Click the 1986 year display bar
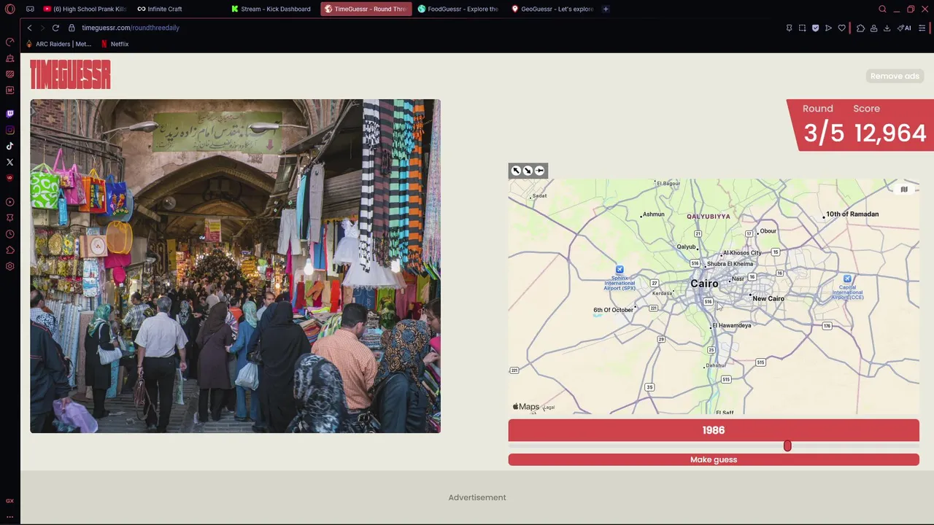 [714, 430]
